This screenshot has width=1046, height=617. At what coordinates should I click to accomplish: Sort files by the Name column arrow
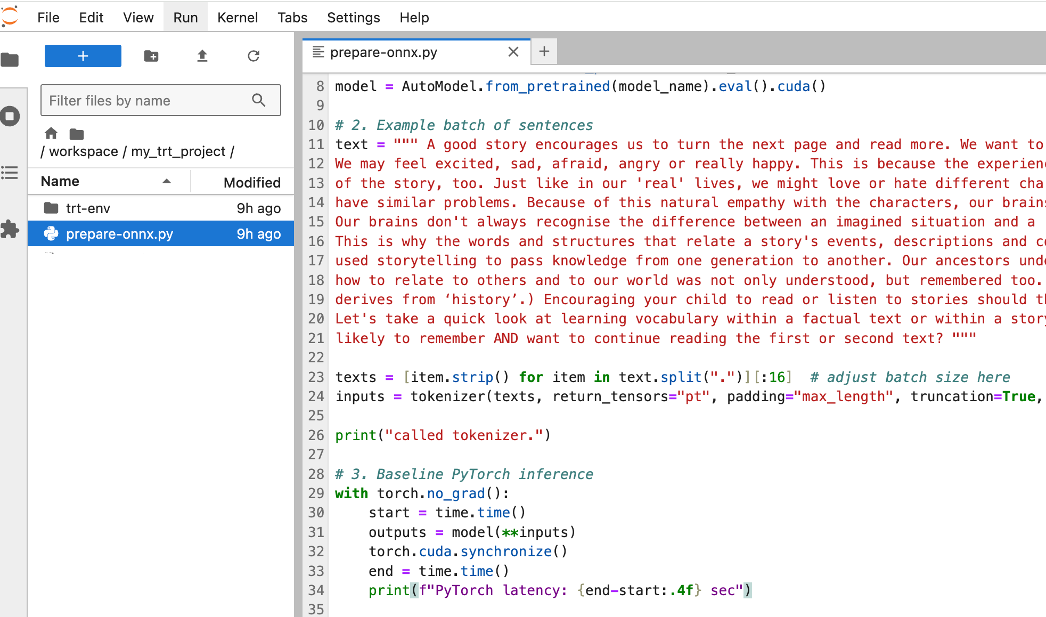pyautogui.click(x=167, y=182)
